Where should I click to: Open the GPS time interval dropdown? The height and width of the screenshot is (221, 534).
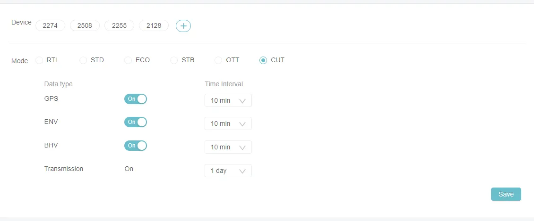coord(228,100)
